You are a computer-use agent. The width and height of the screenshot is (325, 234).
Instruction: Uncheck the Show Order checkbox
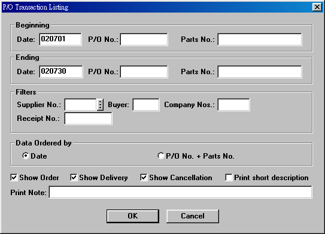coord(14,178)
